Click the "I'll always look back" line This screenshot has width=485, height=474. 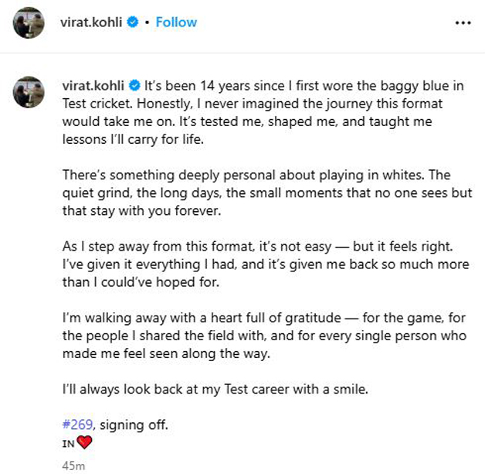click(x=215, y=390)
